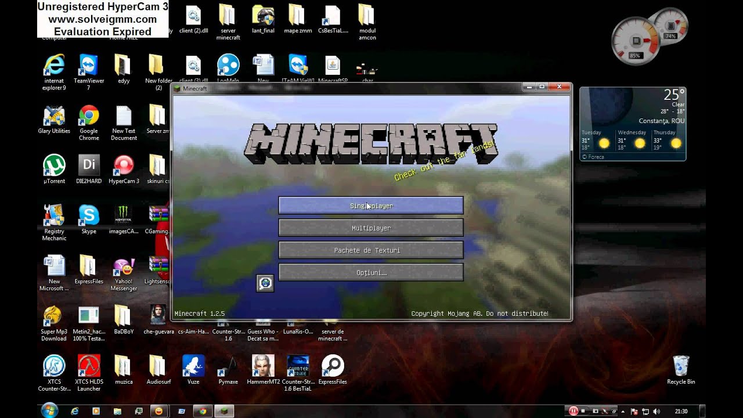Open New Text Document on desktop
The image size is (743, 418).
tap(124, 122)
